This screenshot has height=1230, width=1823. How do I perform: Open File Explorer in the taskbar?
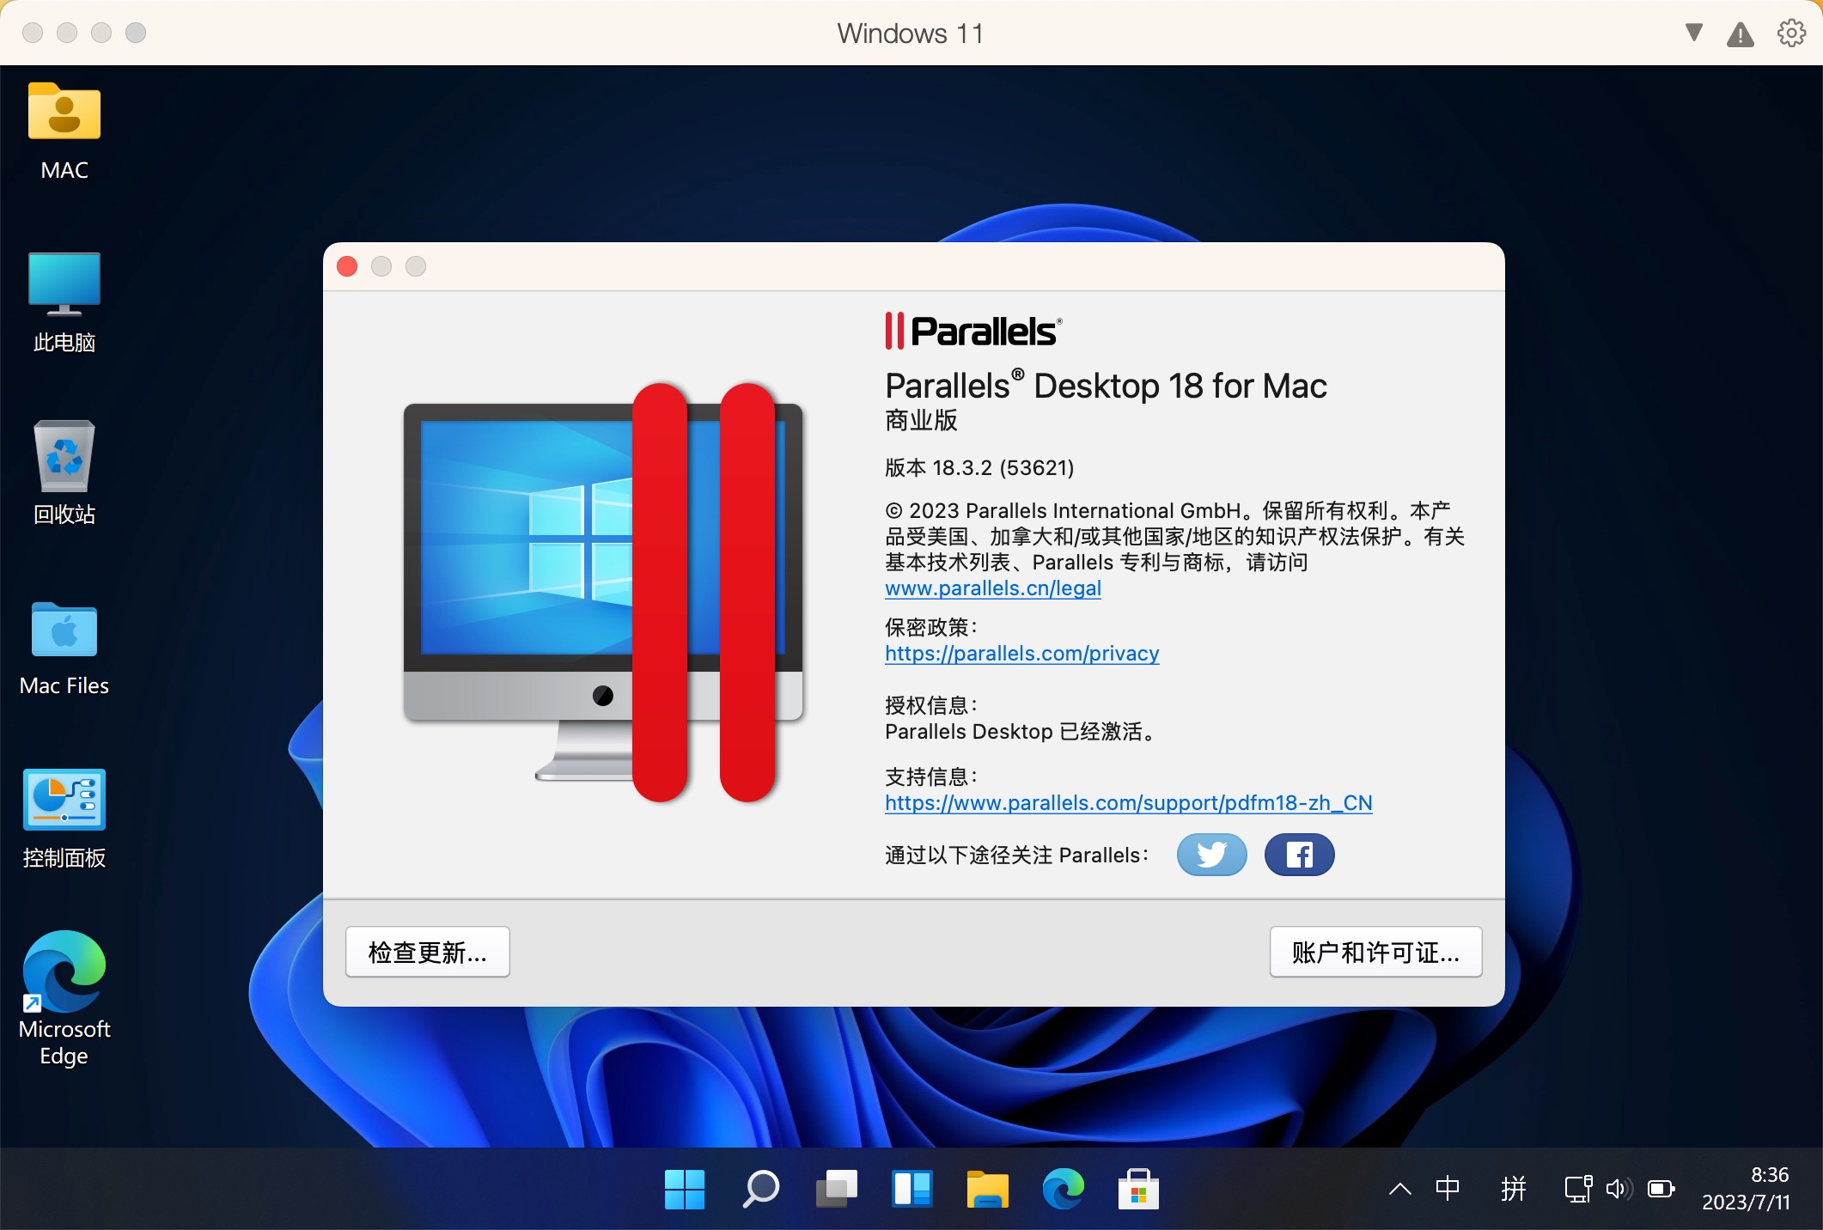pyautogui.click(x=987, y=1190)
